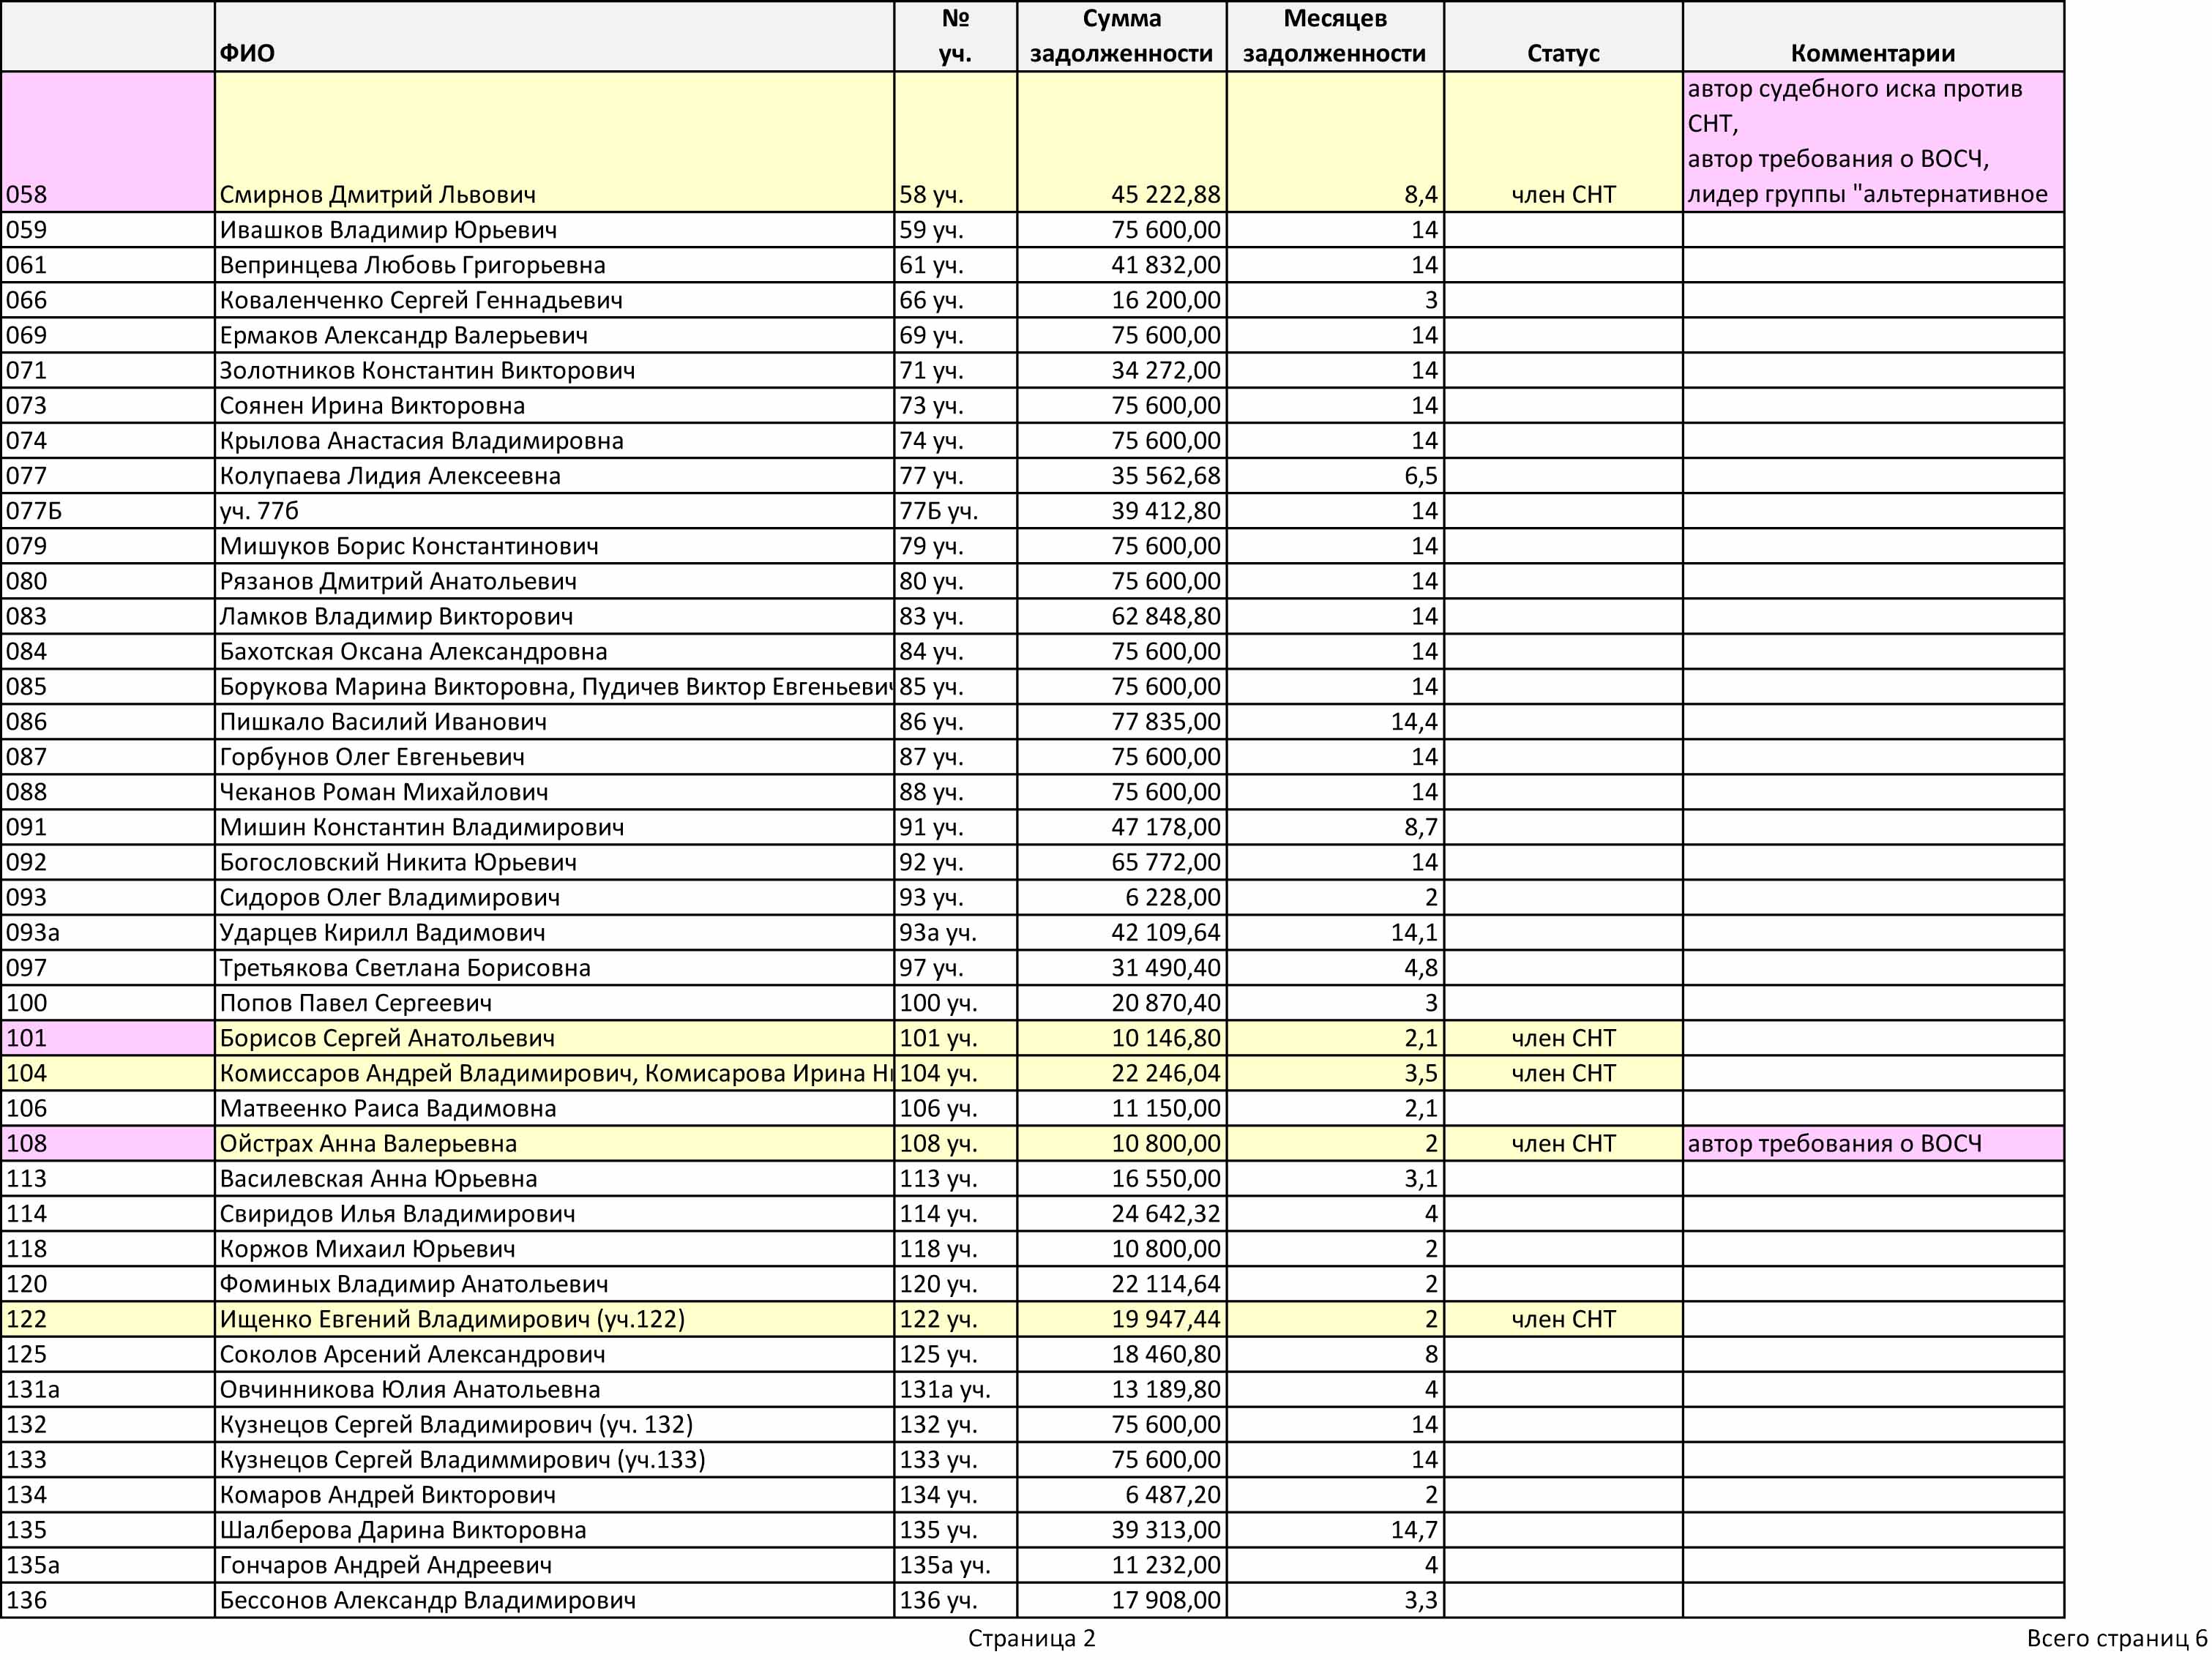
Task: Select Василевская Анна Юрьевна
Action: (378, 1178)
